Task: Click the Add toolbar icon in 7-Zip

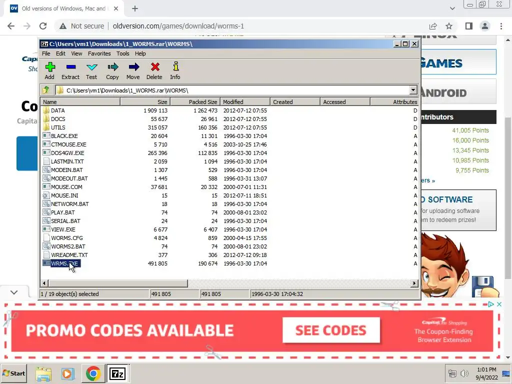Action: (50, 67)
